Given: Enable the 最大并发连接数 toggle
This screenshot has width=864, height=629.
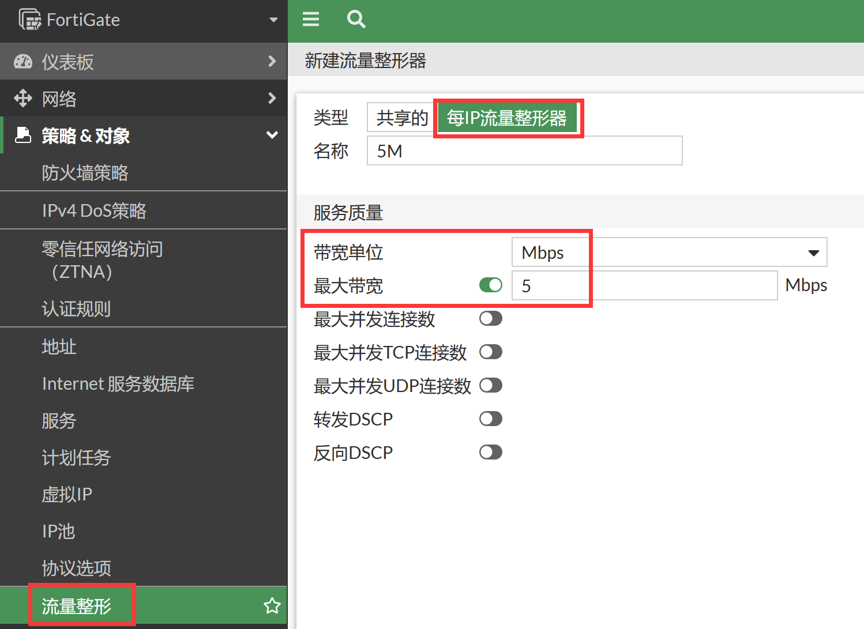Looking at the screenshot, I should pyautogui.click(x=491, y=319).
